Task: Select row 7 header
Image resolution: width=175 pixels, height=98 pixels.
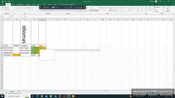Action: coord(2,57)
